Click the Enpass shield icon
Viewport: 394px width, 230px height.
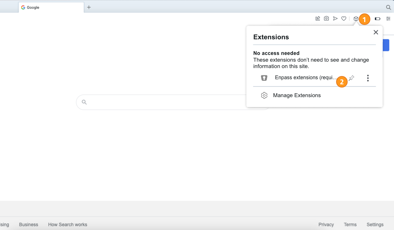[x=264, y=78]
